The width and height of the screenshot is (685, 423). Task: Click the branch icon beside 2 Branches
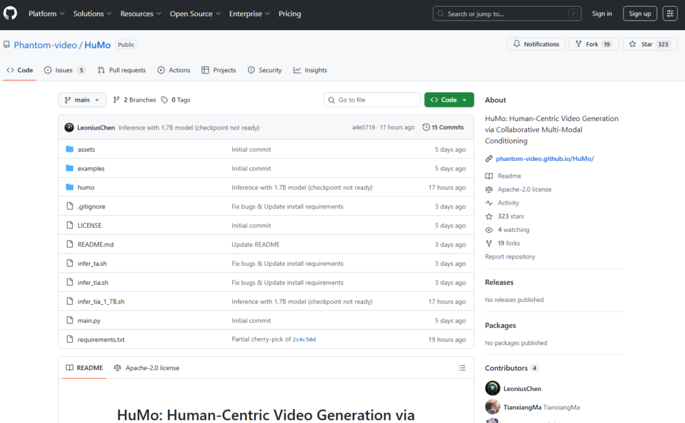point(116,100)
